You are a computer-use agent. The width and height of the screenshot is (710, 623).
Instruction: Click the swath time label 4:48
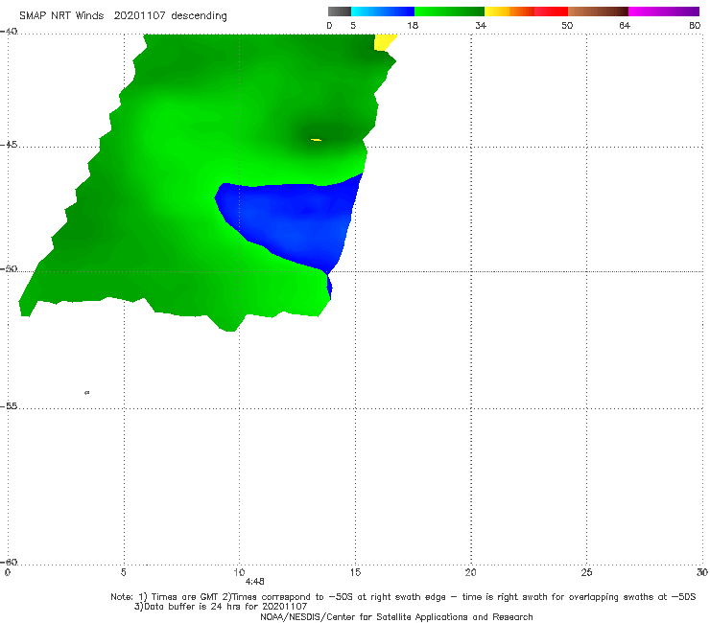(254, 582)
